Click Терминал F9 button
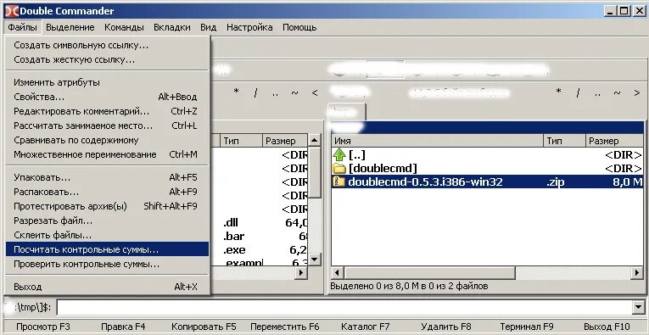The height and width of the screenshot is (335, 649). 527,327
